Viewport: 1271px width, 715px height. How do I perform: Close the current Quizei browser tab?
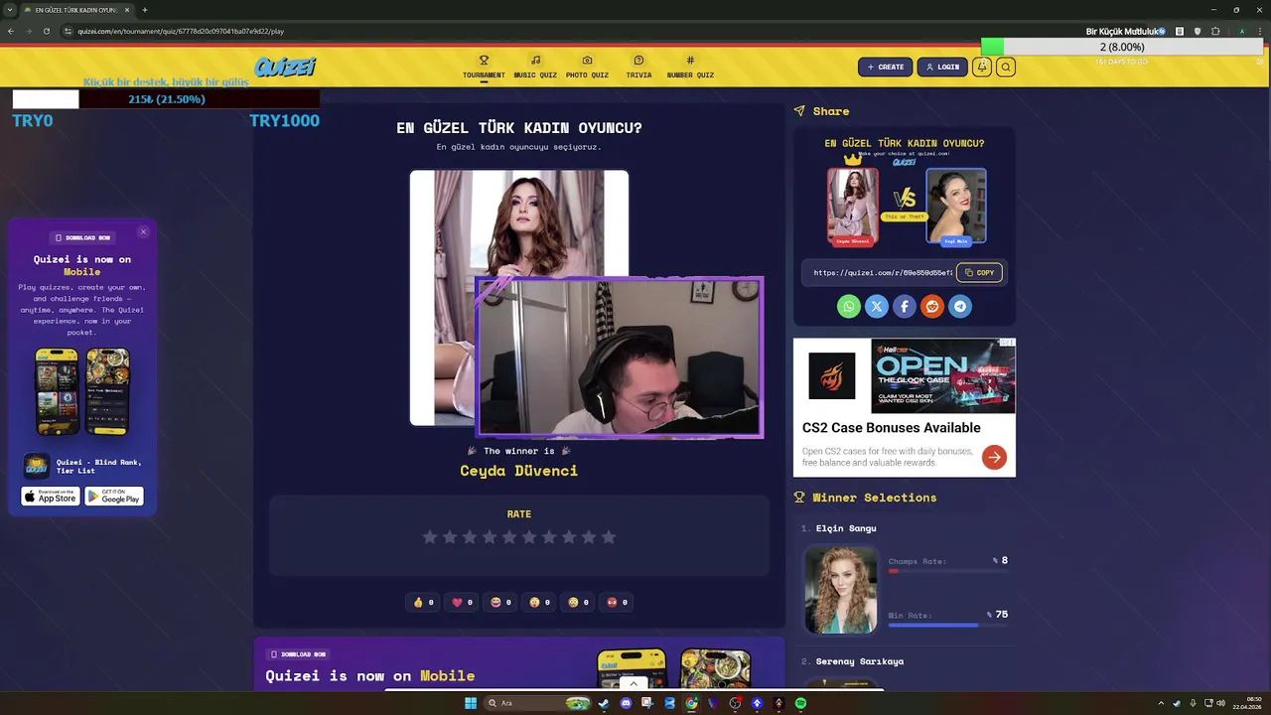click(127, 10)
